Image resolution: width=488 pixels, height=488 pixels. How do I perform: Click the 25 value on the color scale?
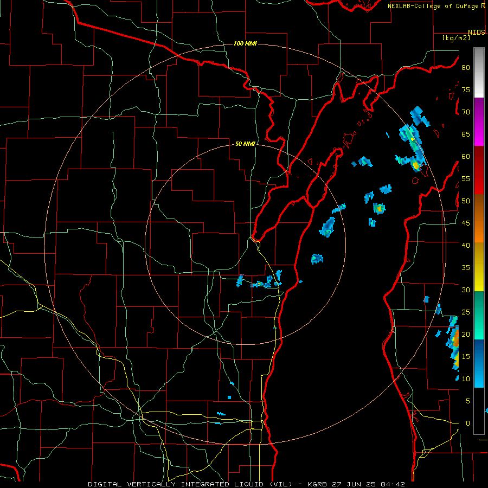[466, 312]
